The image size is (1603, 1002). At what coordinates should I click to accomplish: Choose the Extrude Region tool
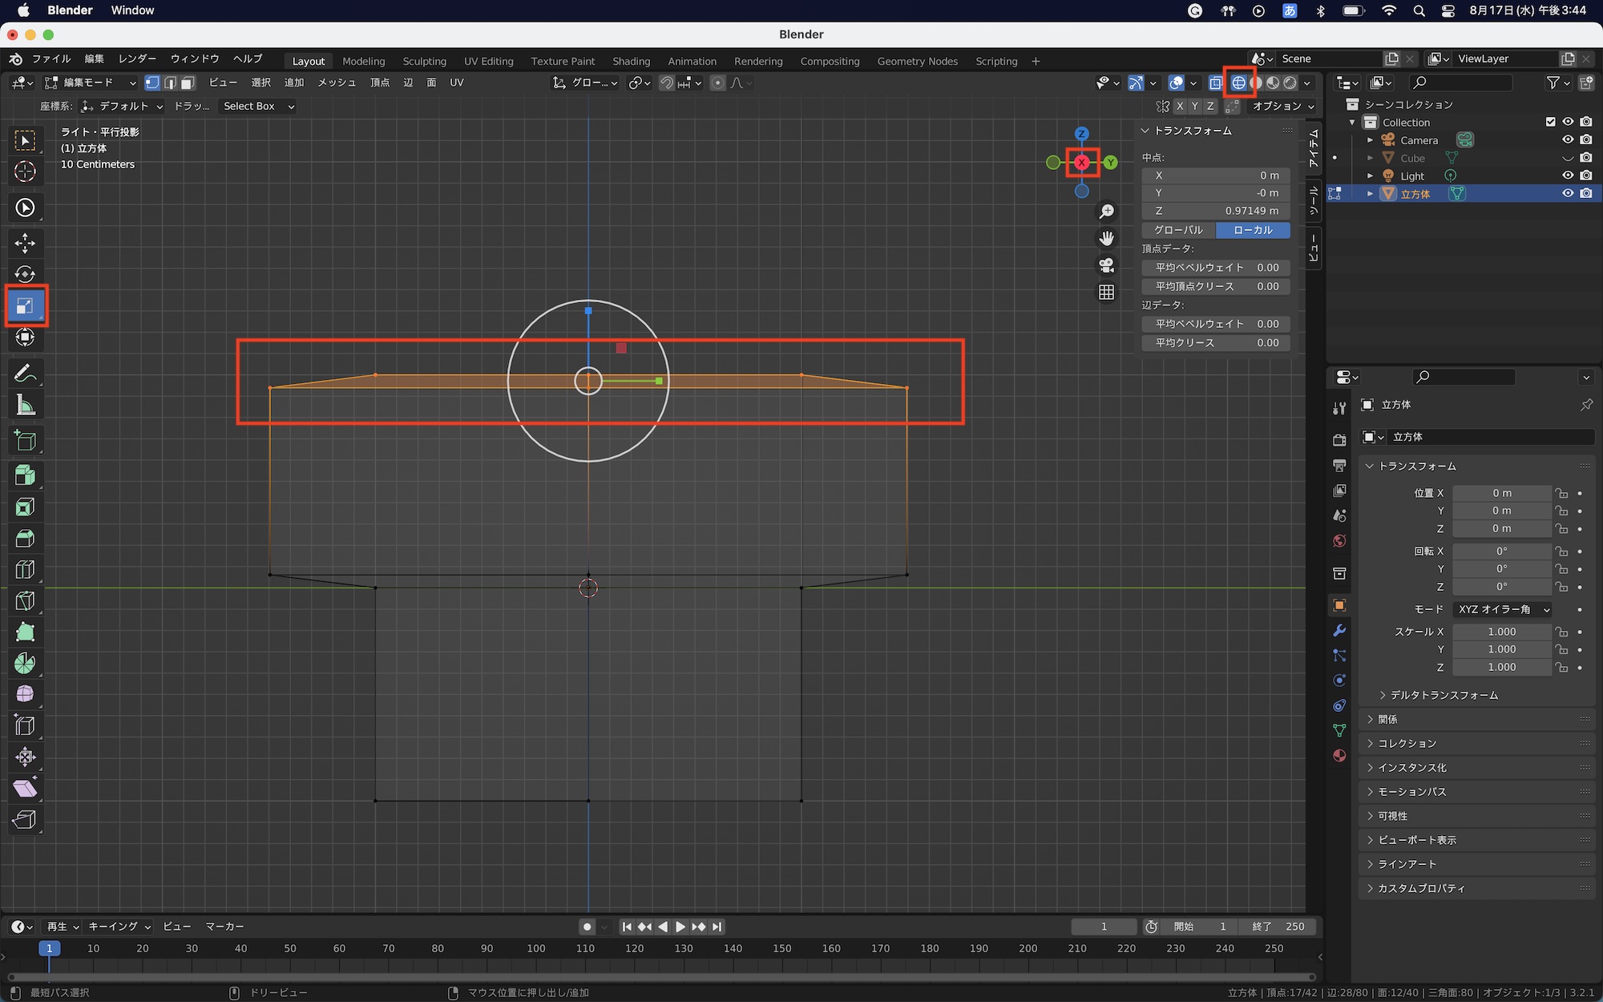25,475
